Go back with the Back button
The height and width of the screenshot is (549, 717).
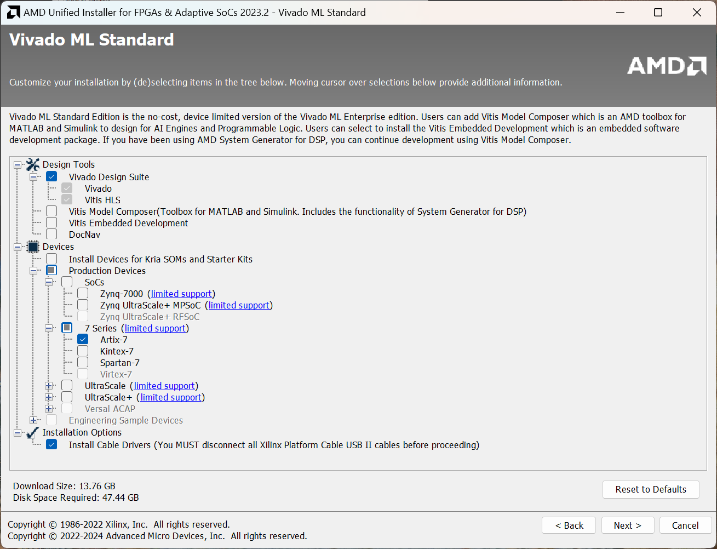pyautogui.click(x=569, y=525)
